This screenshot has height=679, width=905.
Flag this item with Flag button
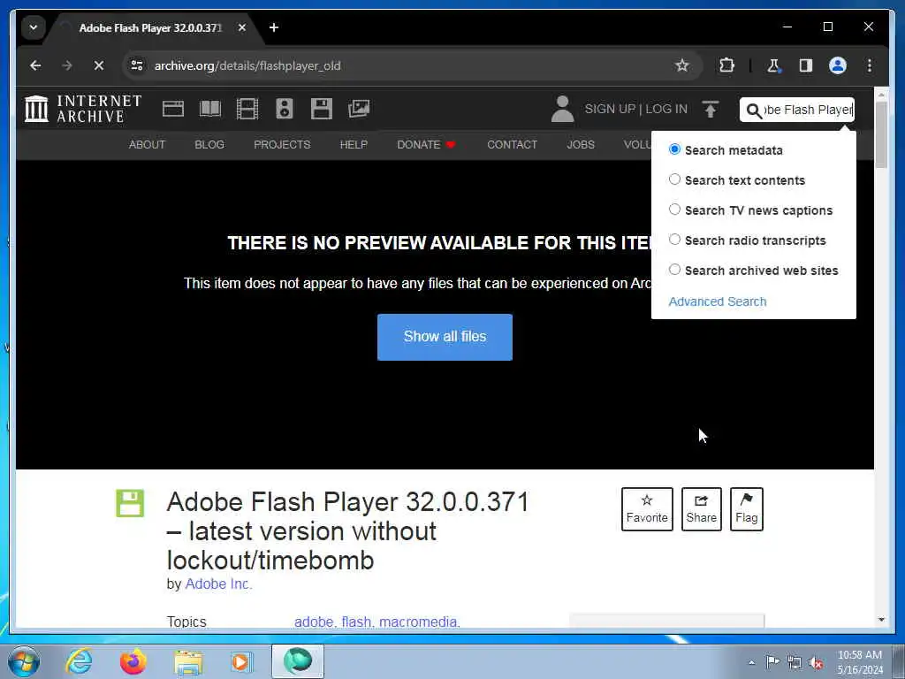746,509
